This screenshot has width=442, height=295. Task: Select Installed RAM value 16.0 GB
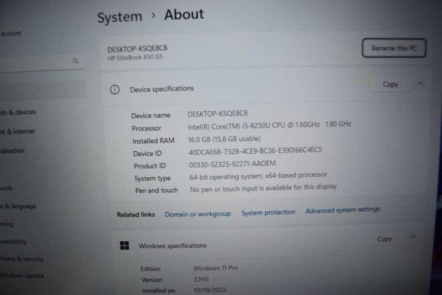click(224, 139)
